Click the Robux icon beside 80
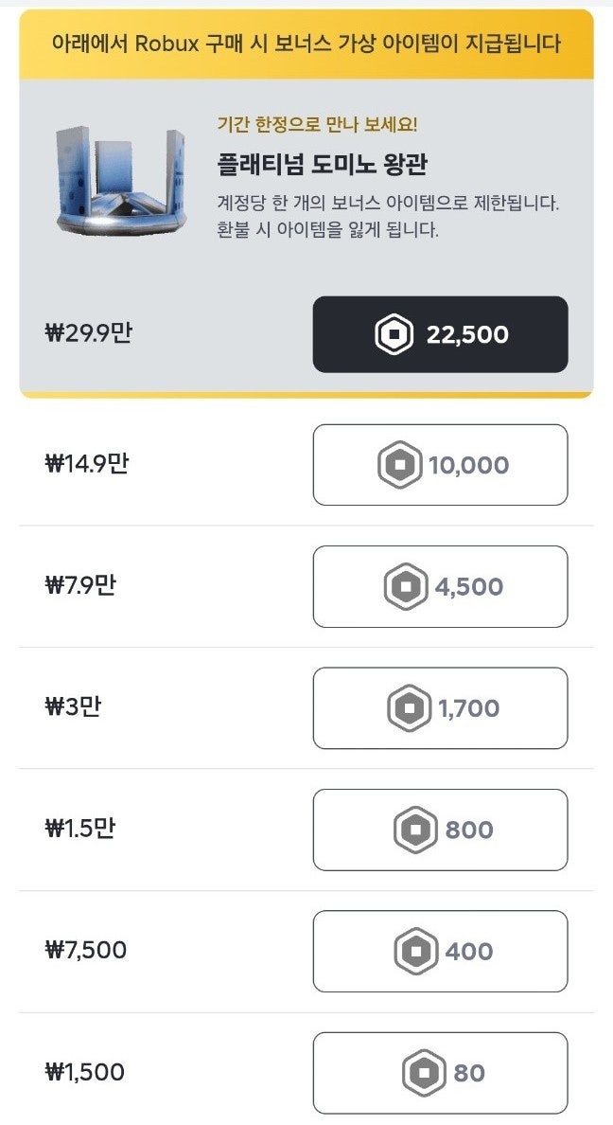Screen dimensions: 613x1125 coord(424,1073)
